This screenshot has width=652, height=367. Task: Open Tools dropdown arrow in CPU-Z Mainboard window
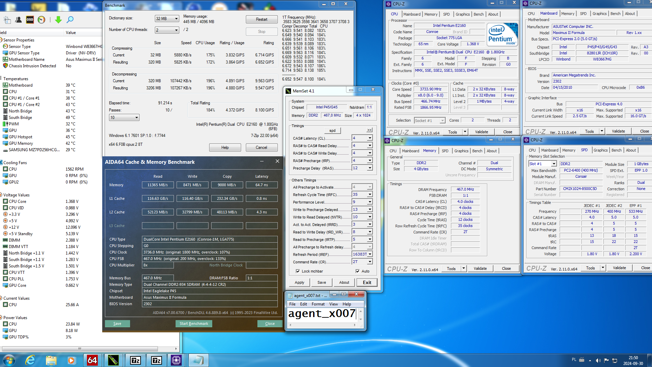point(602,131)
